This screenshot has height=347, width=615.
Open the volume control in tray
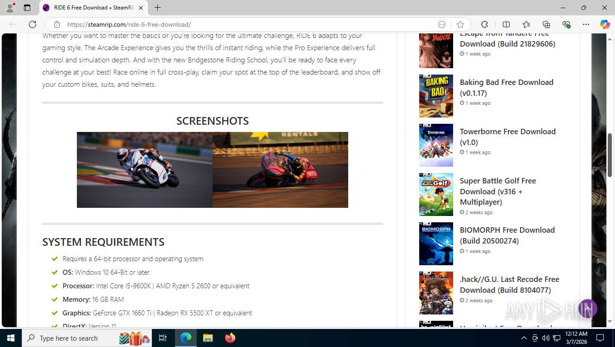[546, 338]
